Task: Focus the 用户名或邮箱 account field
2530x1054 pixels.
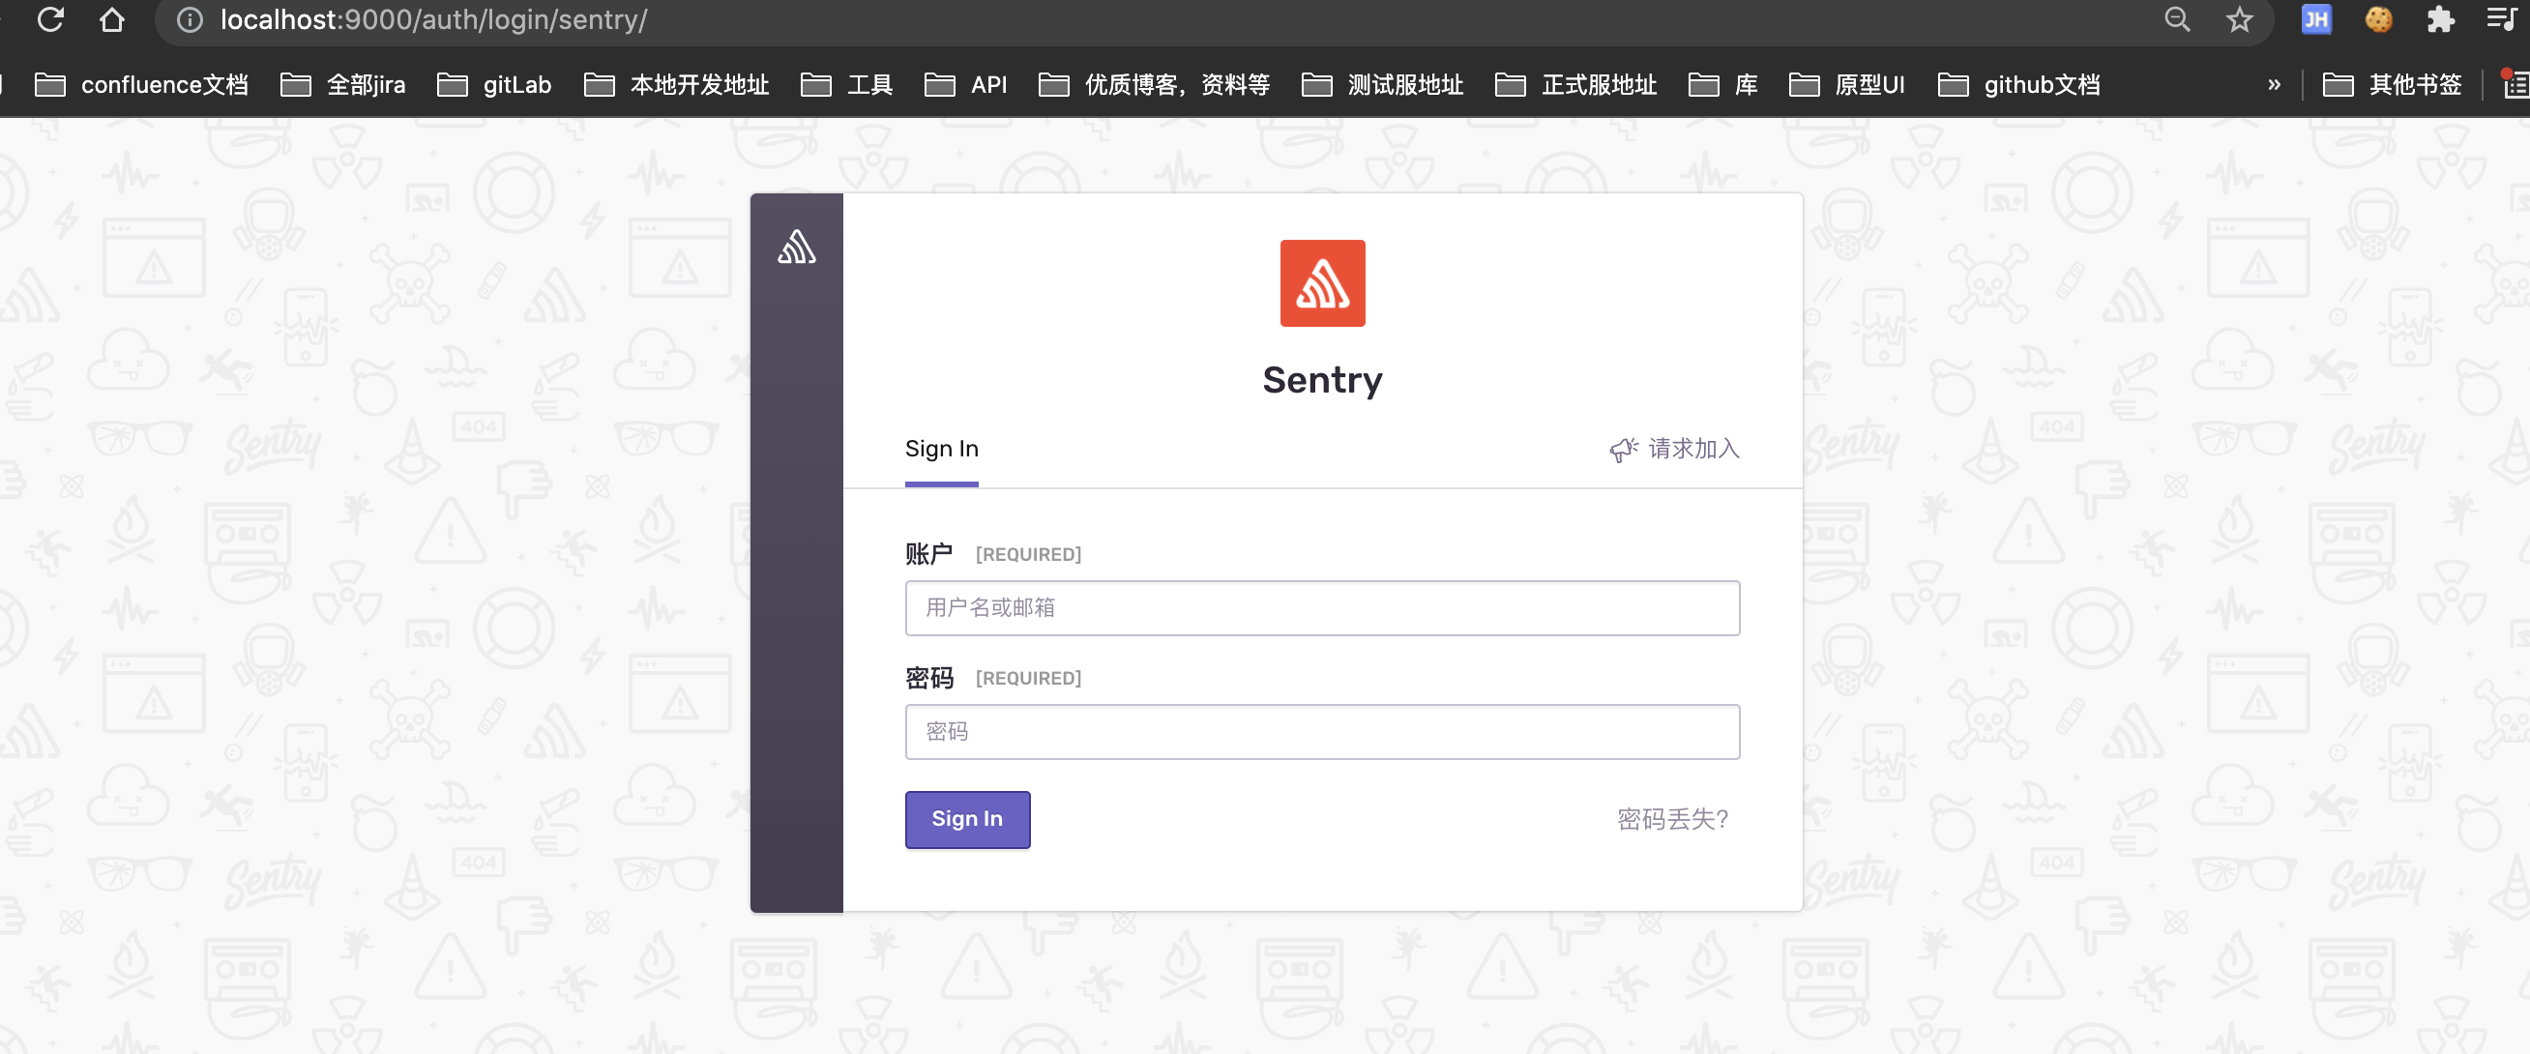Action: [1322, 608]
